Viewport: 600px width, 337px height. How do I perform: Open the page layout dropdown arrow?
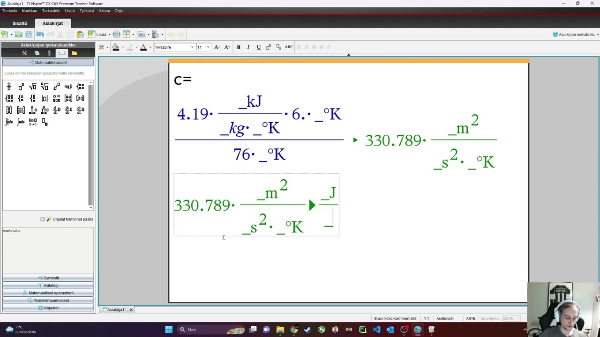[133, 34]
